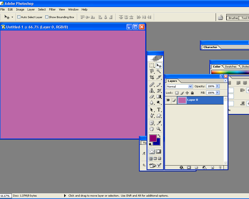This screenshot has height=199, width=249.
Task: Open the Fill percentage arrow
Action: [217, 93]
